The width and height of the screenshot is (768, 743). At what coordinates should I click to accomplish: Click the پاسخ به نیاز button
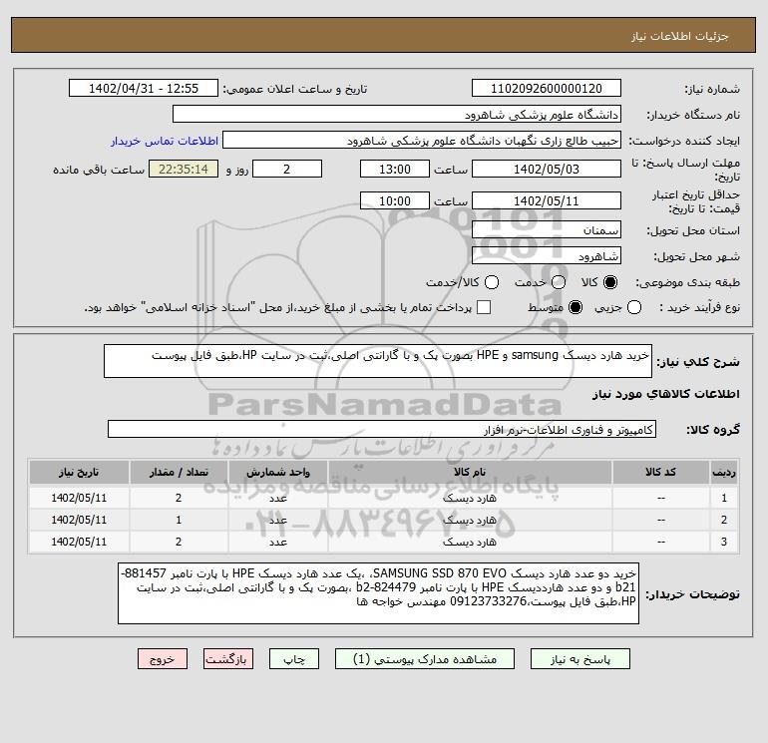(580, 659)
